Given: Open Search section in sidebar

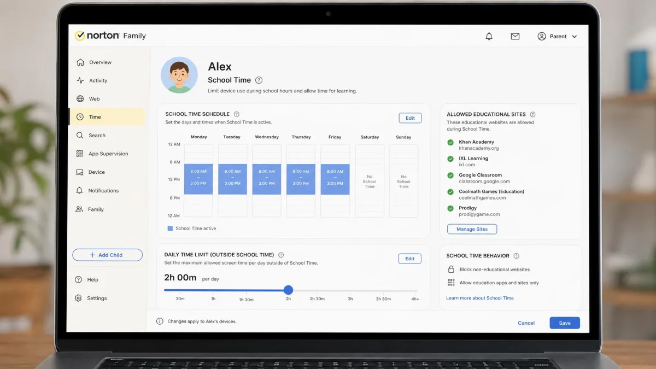Looking at the screenshot, I should 107,136.
